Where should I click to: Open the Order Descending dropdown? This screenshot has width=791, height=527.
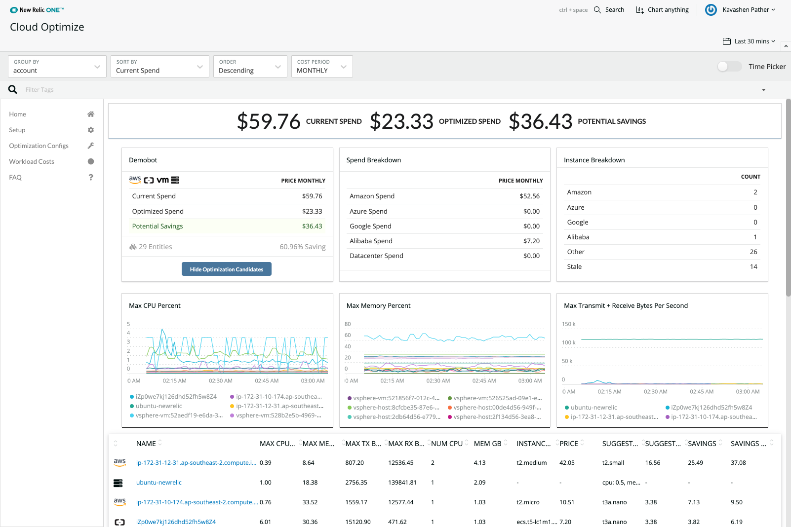click(x=250, y=66)
